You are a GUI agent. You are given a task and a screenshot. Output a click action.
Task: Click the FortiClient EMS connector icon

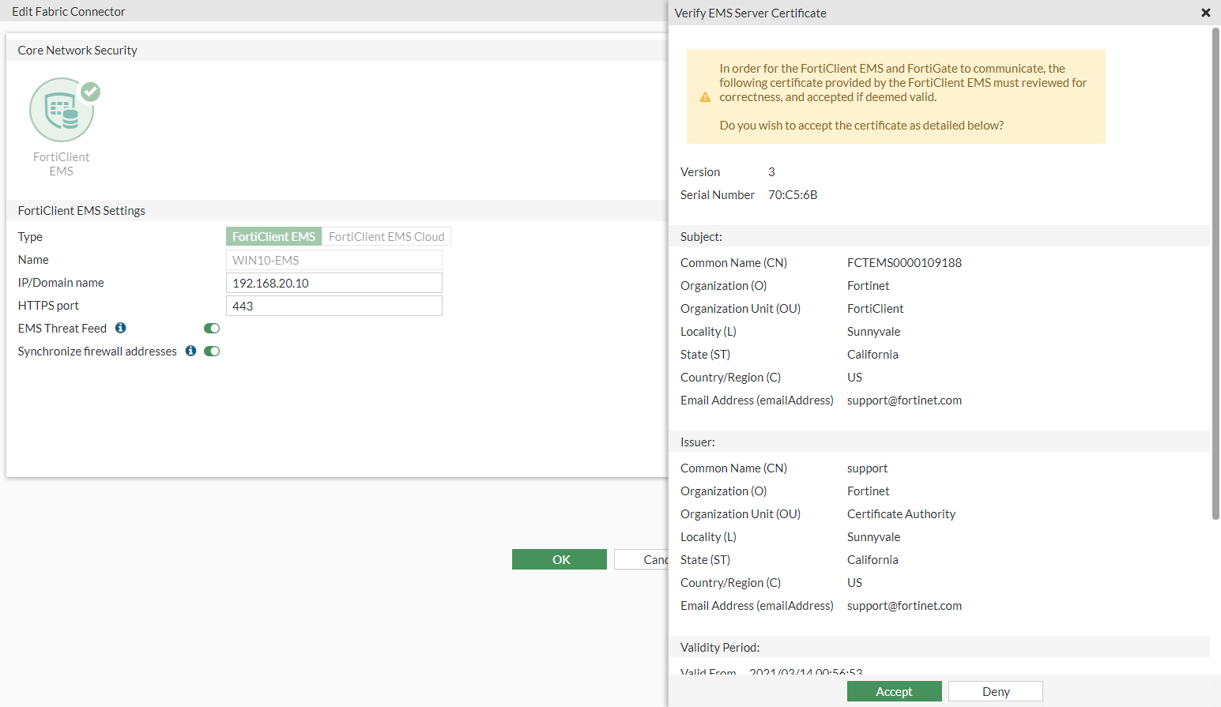pyautogui.click(x=62, y=110)
